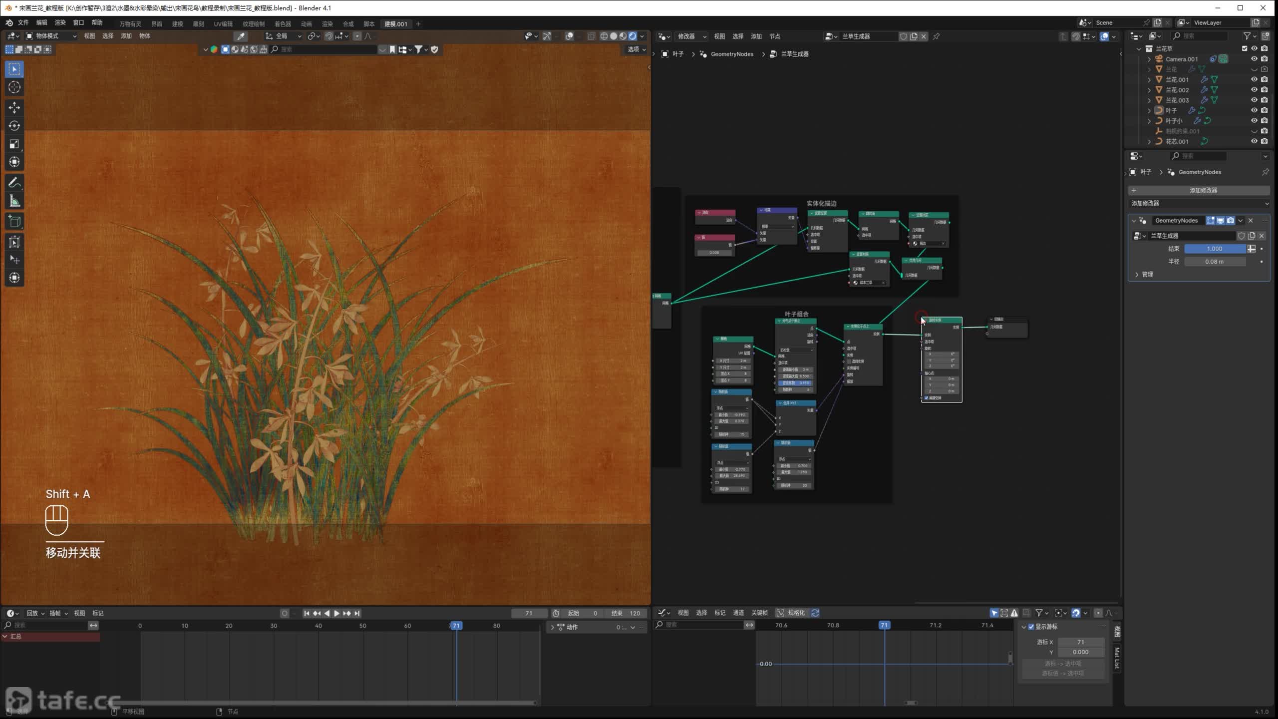1278x719 pixels.
Task: Click the Add Cube tool icon
Action: 14,222
